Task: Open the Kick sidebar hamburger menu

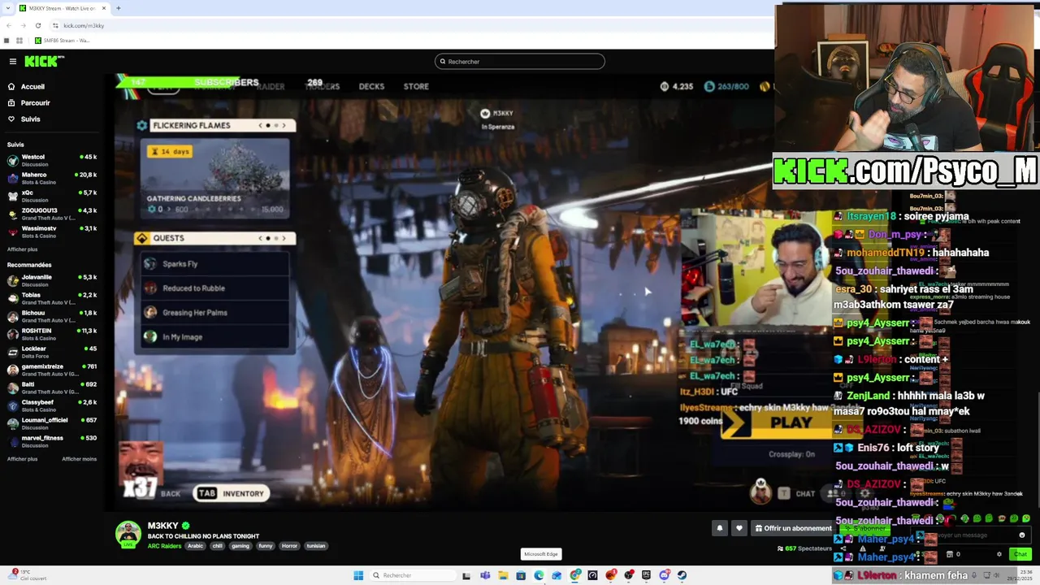Action: click(12, 61)
